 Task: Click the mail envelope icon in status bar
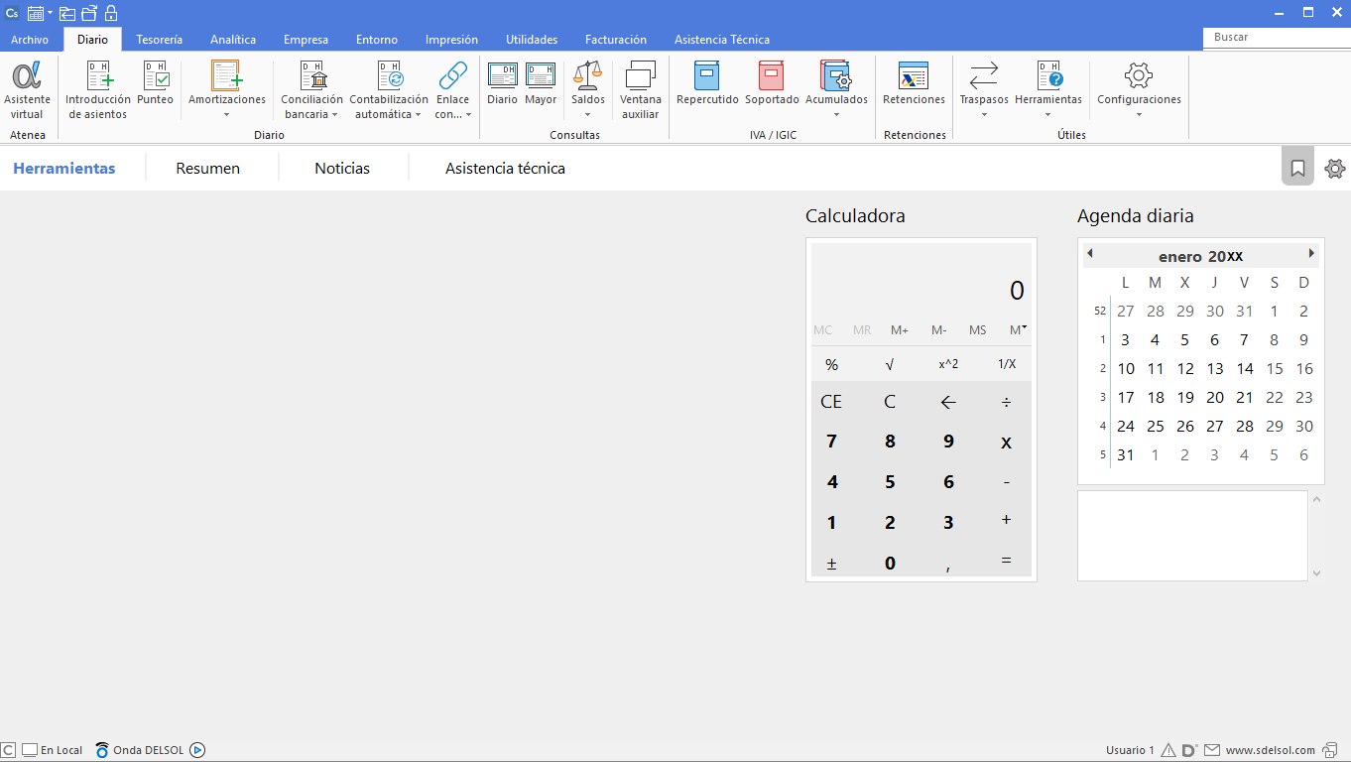1212,750
